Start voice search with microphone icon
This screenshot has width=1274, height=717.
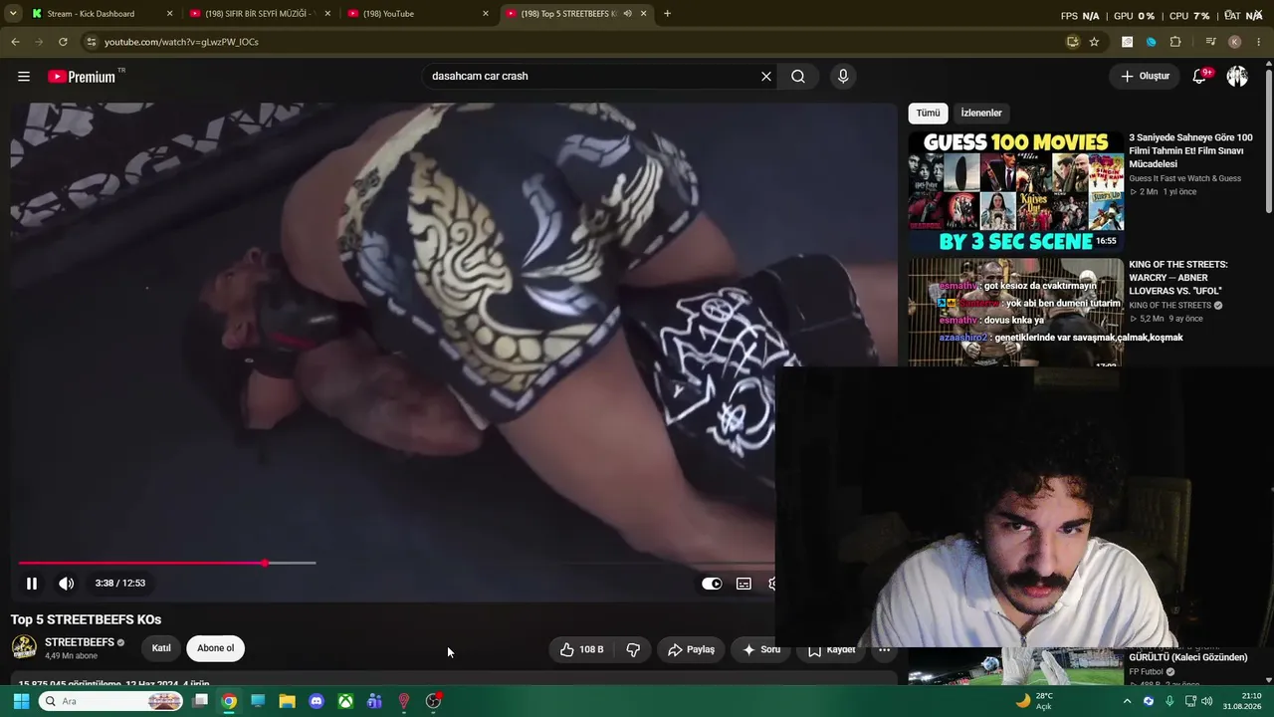pos(843,77)
